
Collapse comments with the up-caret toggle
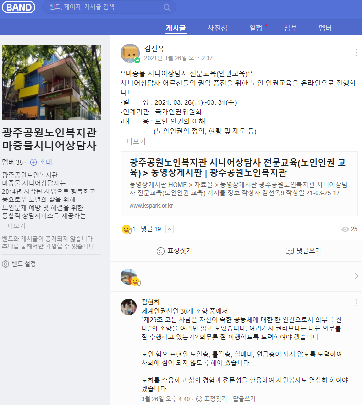click(169, 229)
